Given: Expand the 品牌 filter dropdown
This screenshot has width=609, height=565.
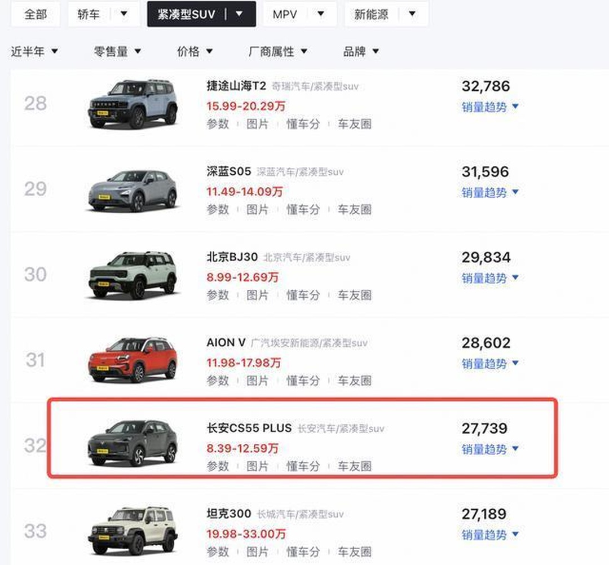Looking at the screenshot, I should [x=361, y=51].
